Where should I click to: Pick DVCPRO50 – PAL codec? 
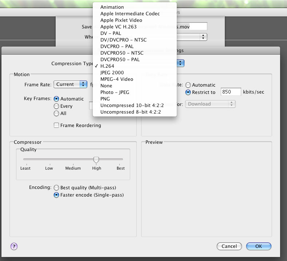point(135,60)
